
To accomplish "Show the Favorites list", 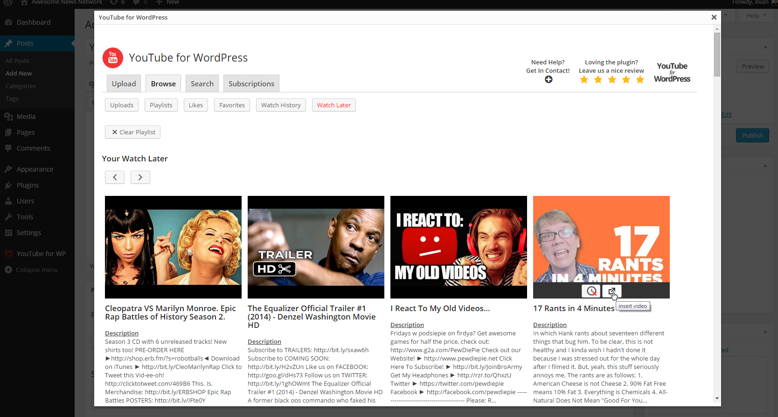I will click(x=232, y=105).
